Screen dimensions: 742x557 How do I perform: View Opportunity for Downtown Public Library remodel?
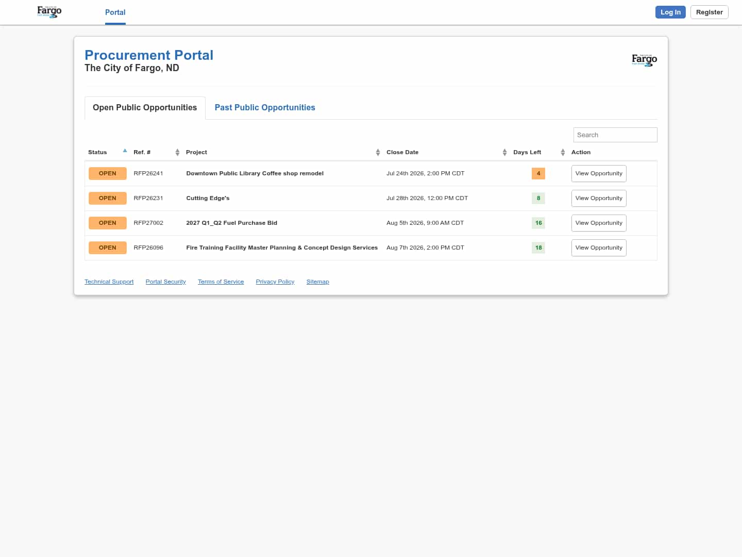(x=599, y=173)
